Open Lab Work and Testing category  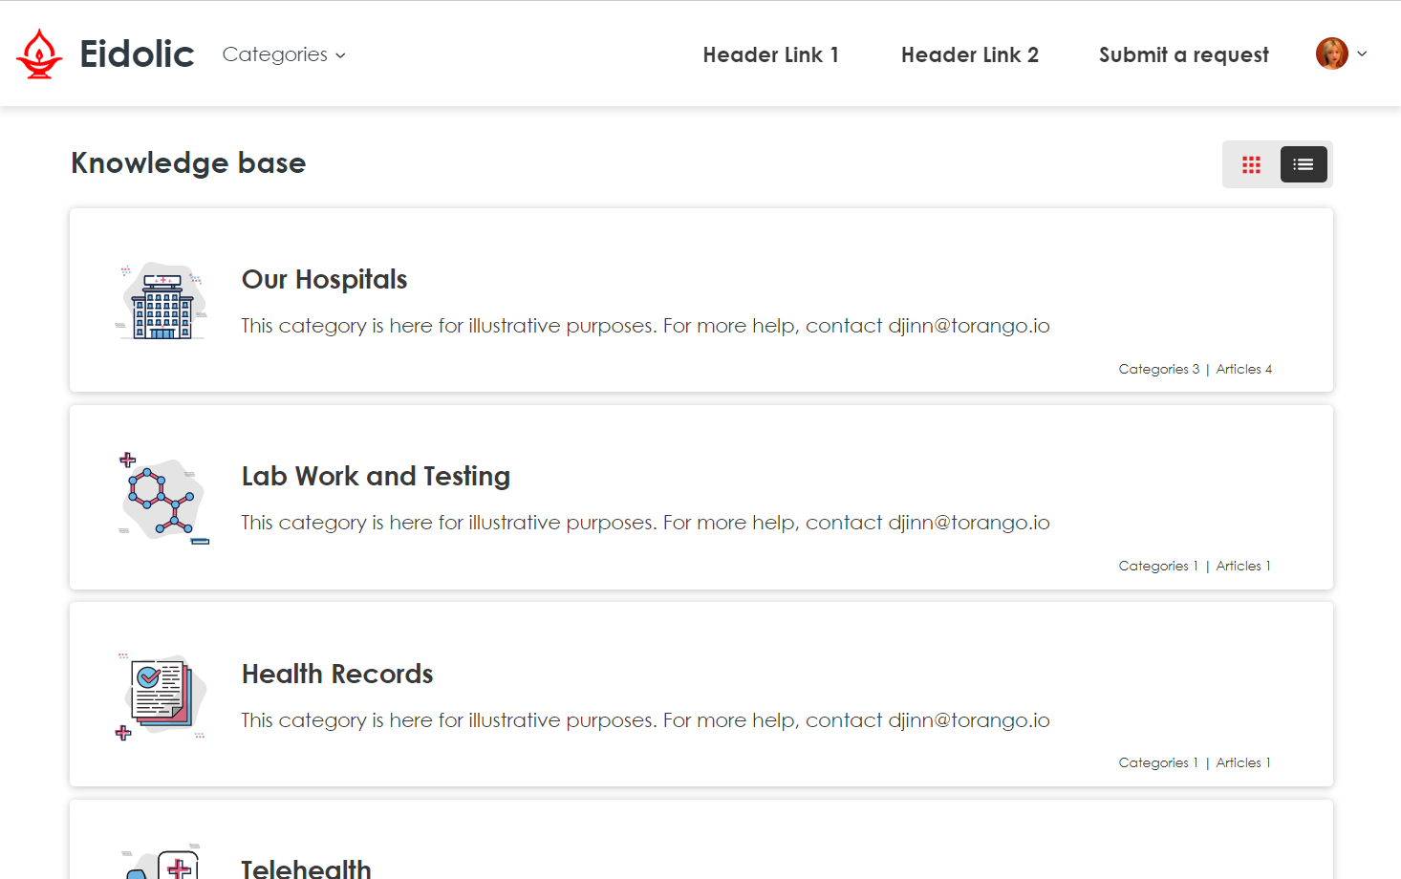376,476
